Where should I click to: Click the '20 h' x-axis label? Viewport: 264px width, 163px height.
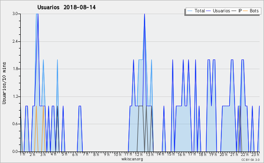point(224,154)
